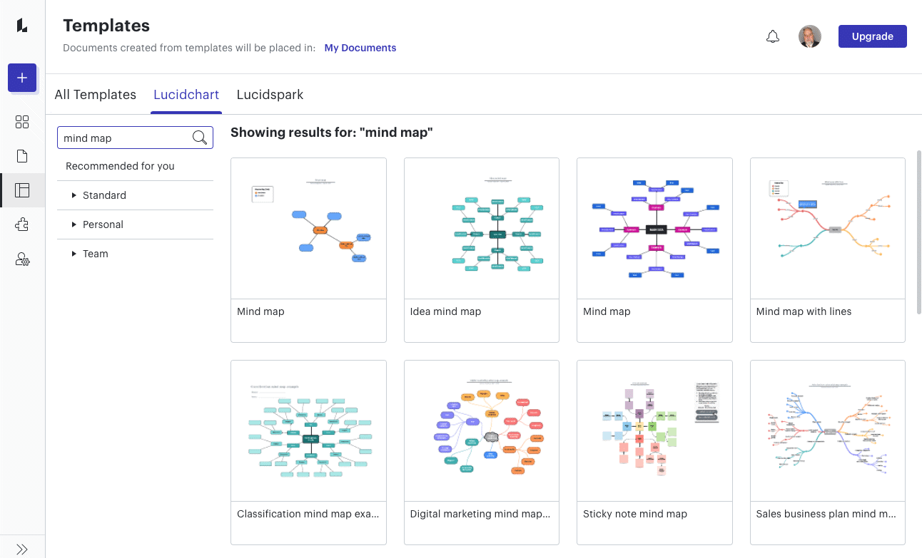
Task: Click the plus icon to create new document
Action: [22, 78]
